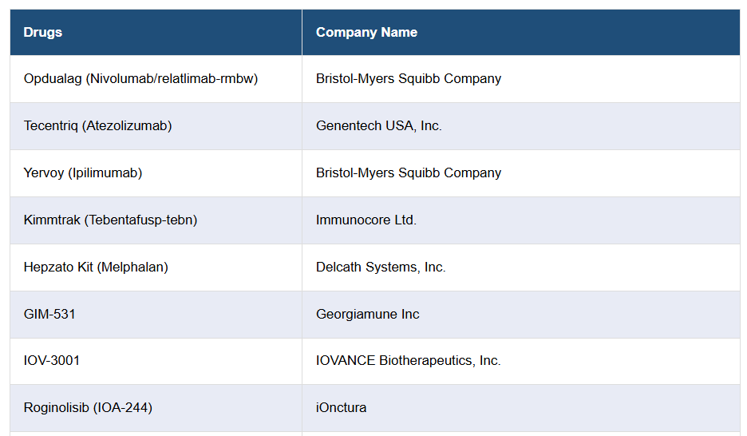Click the Kimmtrak (Tebentafusp-tebn) cell

coord(110,220)
